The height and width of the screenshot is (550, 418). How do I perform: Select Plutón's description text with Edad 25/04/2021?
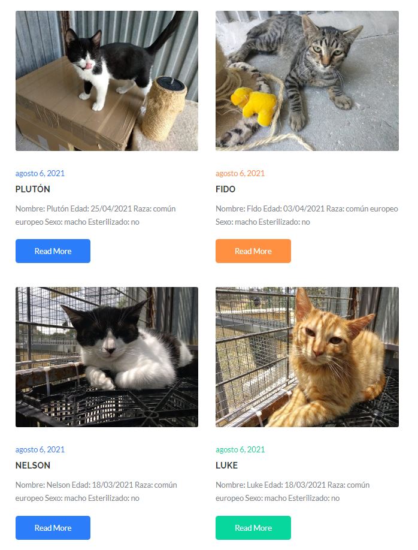tap(95, 215)
